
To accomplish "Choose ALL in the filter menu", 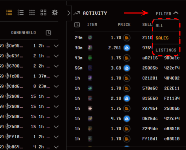I will [166, 26].
